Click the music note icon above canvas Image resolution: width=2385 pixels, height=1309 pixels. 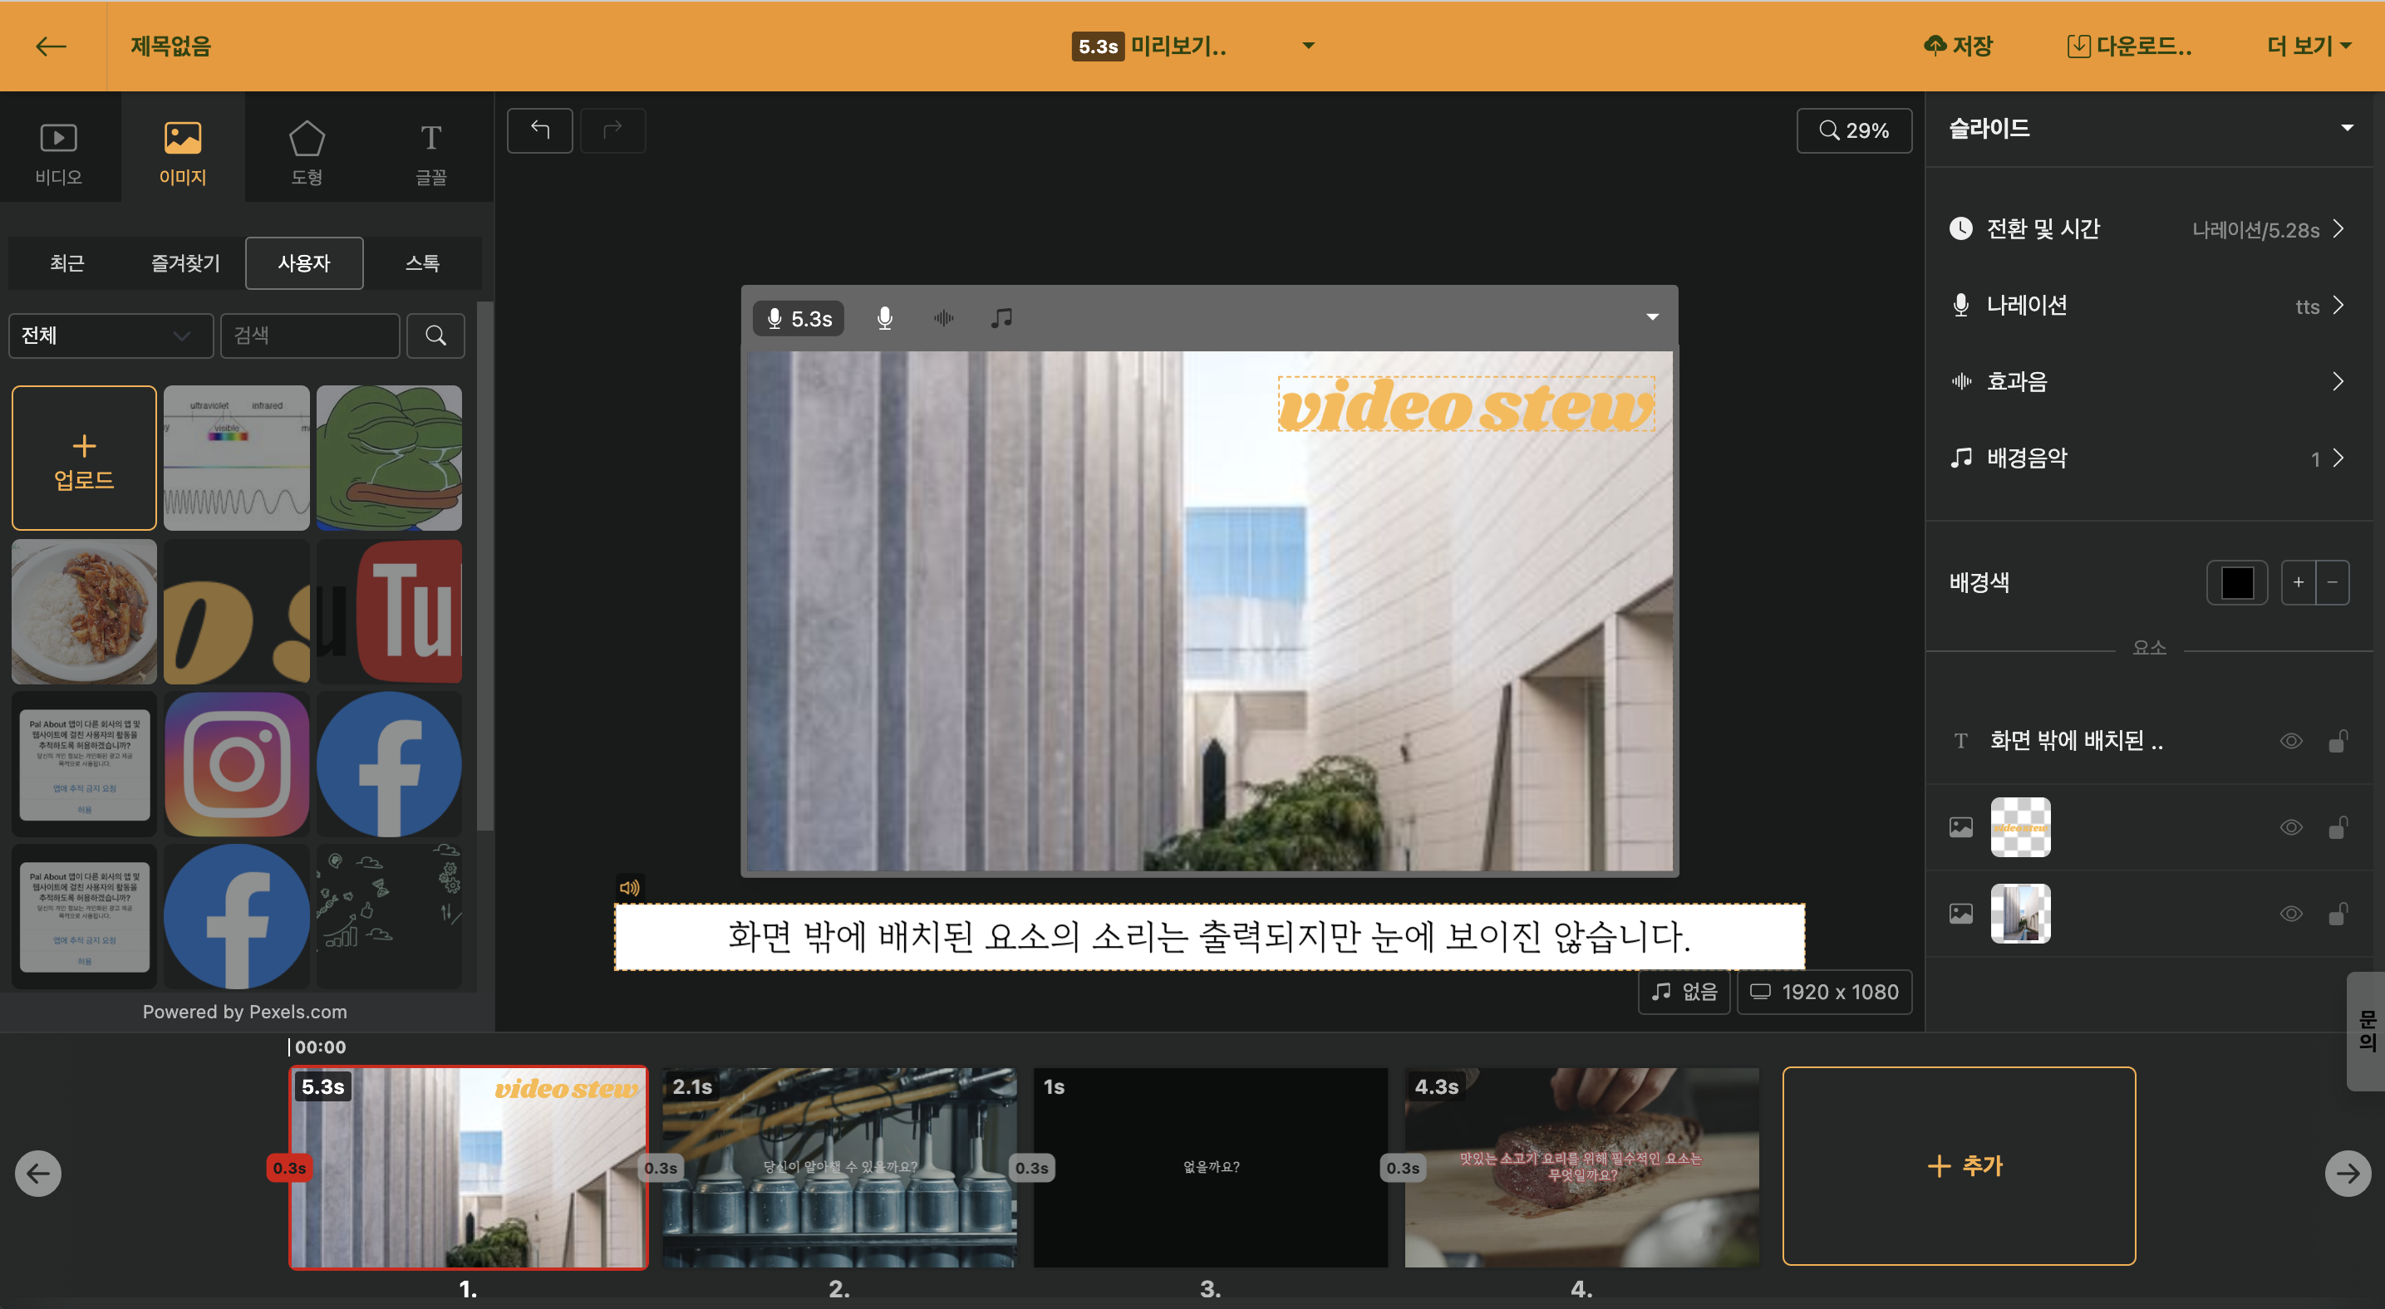coord(1001,318)
